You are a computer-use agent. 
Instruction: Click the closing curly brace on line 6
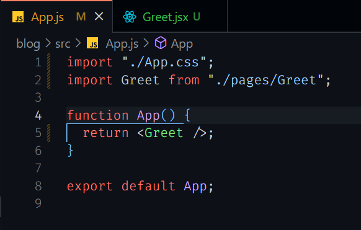click(71, 151)
